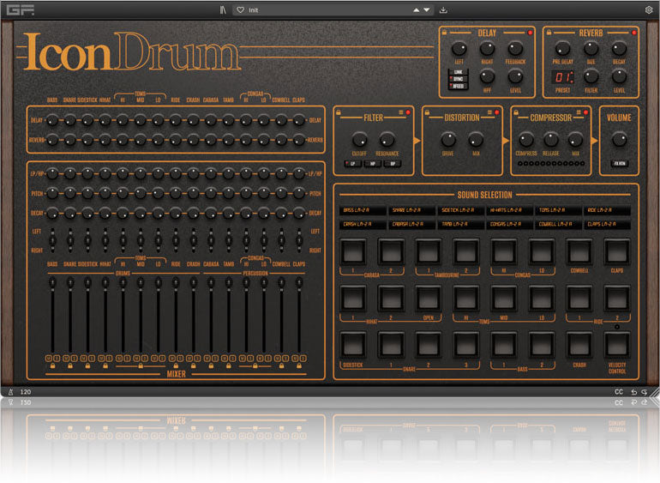Lock the Claps mixer channel
Screen dimensions: 660x483
(299, 366)
